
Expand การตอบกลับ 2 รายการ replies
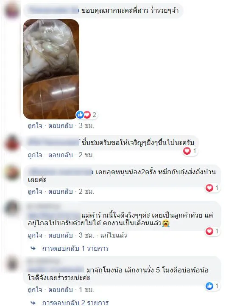point(75,303)
